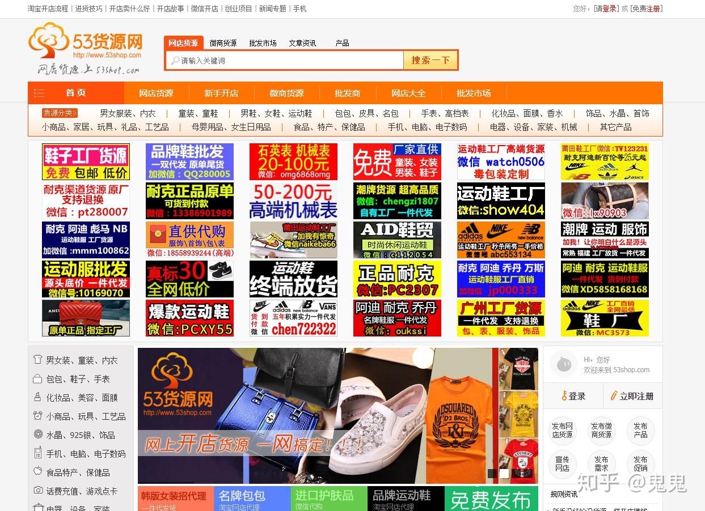This screenshot has width=705, height=511.
Task: Open the clock icon for 小商品、玩具、工艺品
Action: 38,416
